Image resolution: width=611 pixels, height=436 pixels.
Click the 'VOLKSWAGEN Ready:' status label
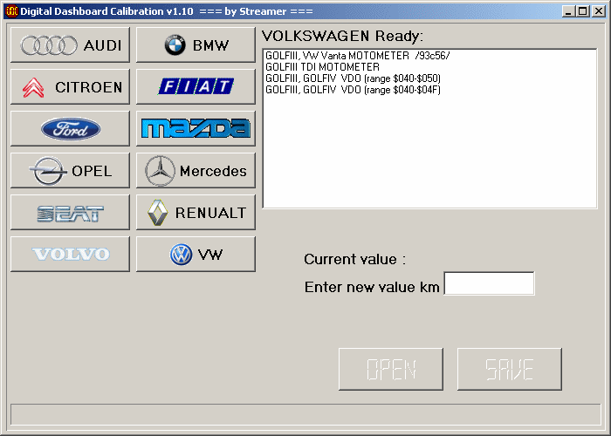pos(342,37)
